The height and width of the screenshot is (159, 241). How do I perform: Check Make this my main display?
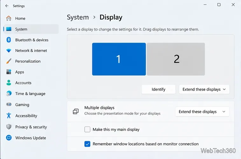click(x=87, y=129)
